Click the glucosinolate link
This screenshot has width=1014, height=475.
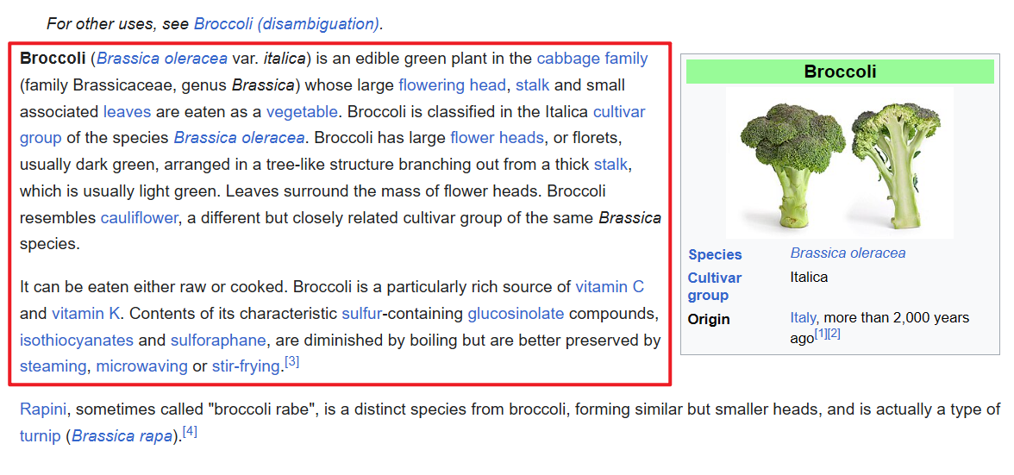pos(516,313)
